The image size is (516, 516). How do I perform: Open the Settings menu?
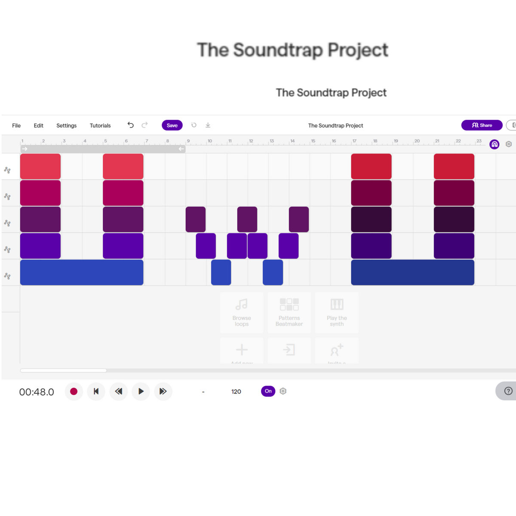click(x=66, y=126)
